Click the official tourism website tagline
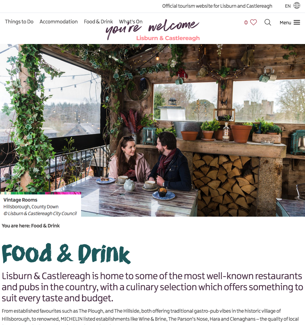Image resolution: width=305 pixels, height=325 pixels. click(217, 6)
